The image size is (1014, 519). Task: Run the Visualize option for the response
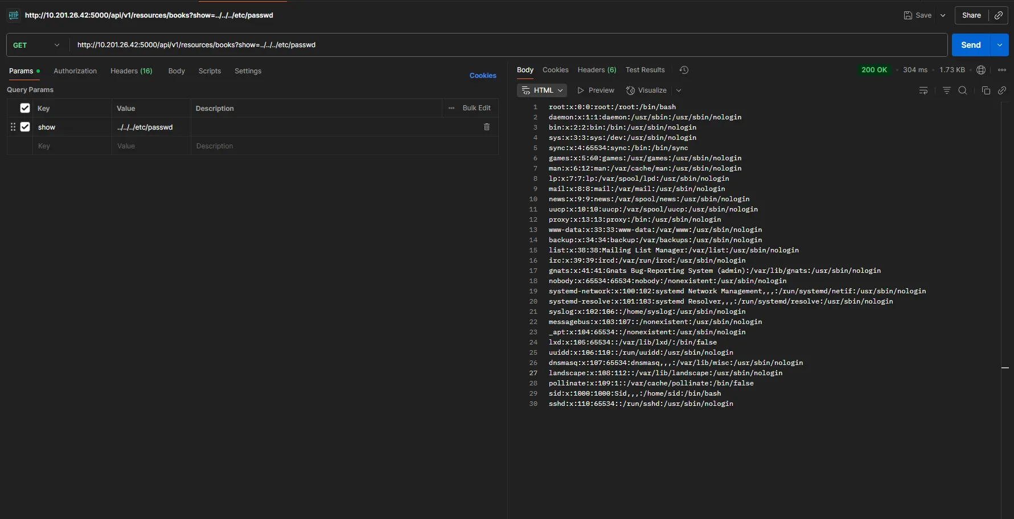[x=646, y=90]
